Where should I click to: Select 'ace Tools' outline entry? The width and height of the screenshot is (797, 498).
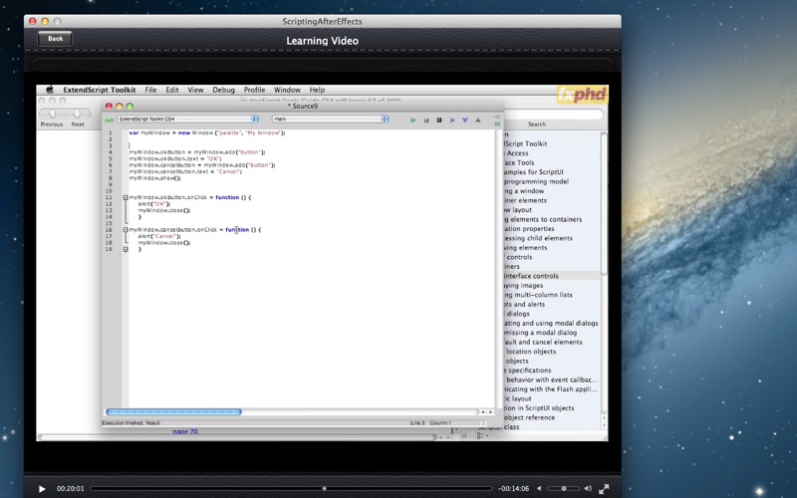(x=519, y=162)
